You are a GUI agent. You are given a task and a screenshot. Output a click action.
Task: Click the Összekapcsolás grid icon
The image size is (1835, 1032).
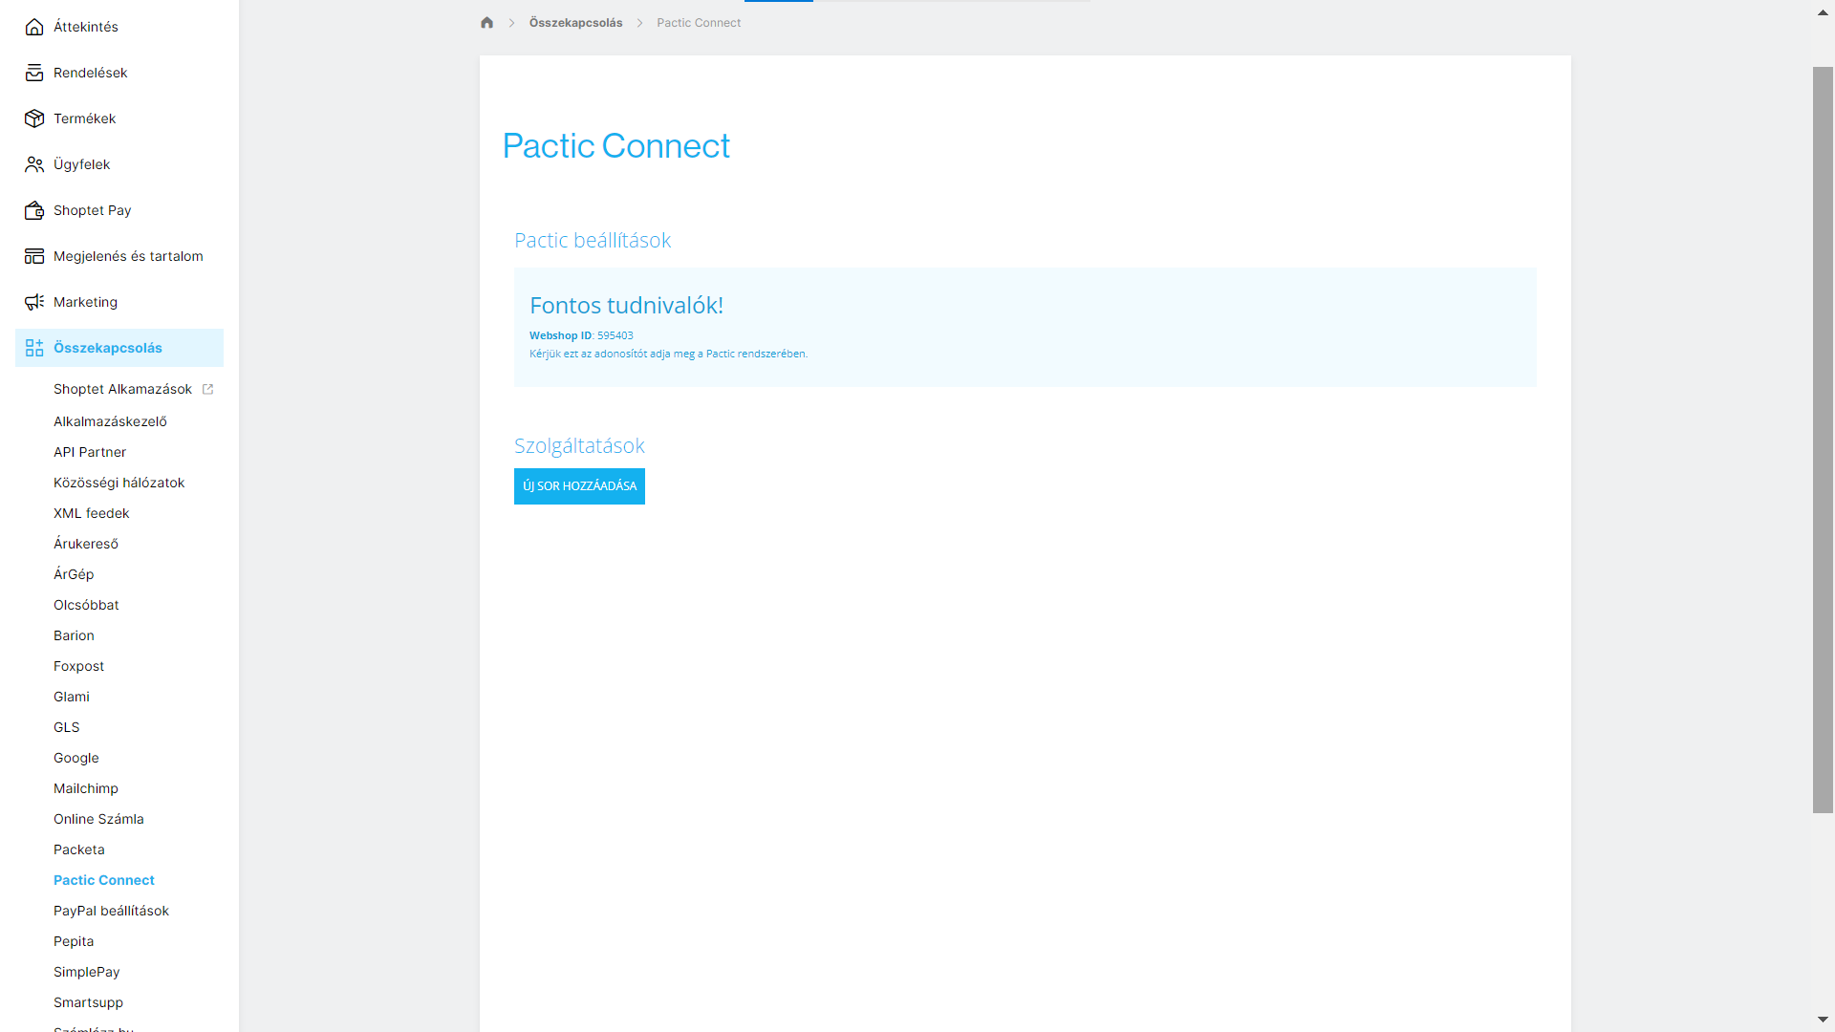point(34,348)
